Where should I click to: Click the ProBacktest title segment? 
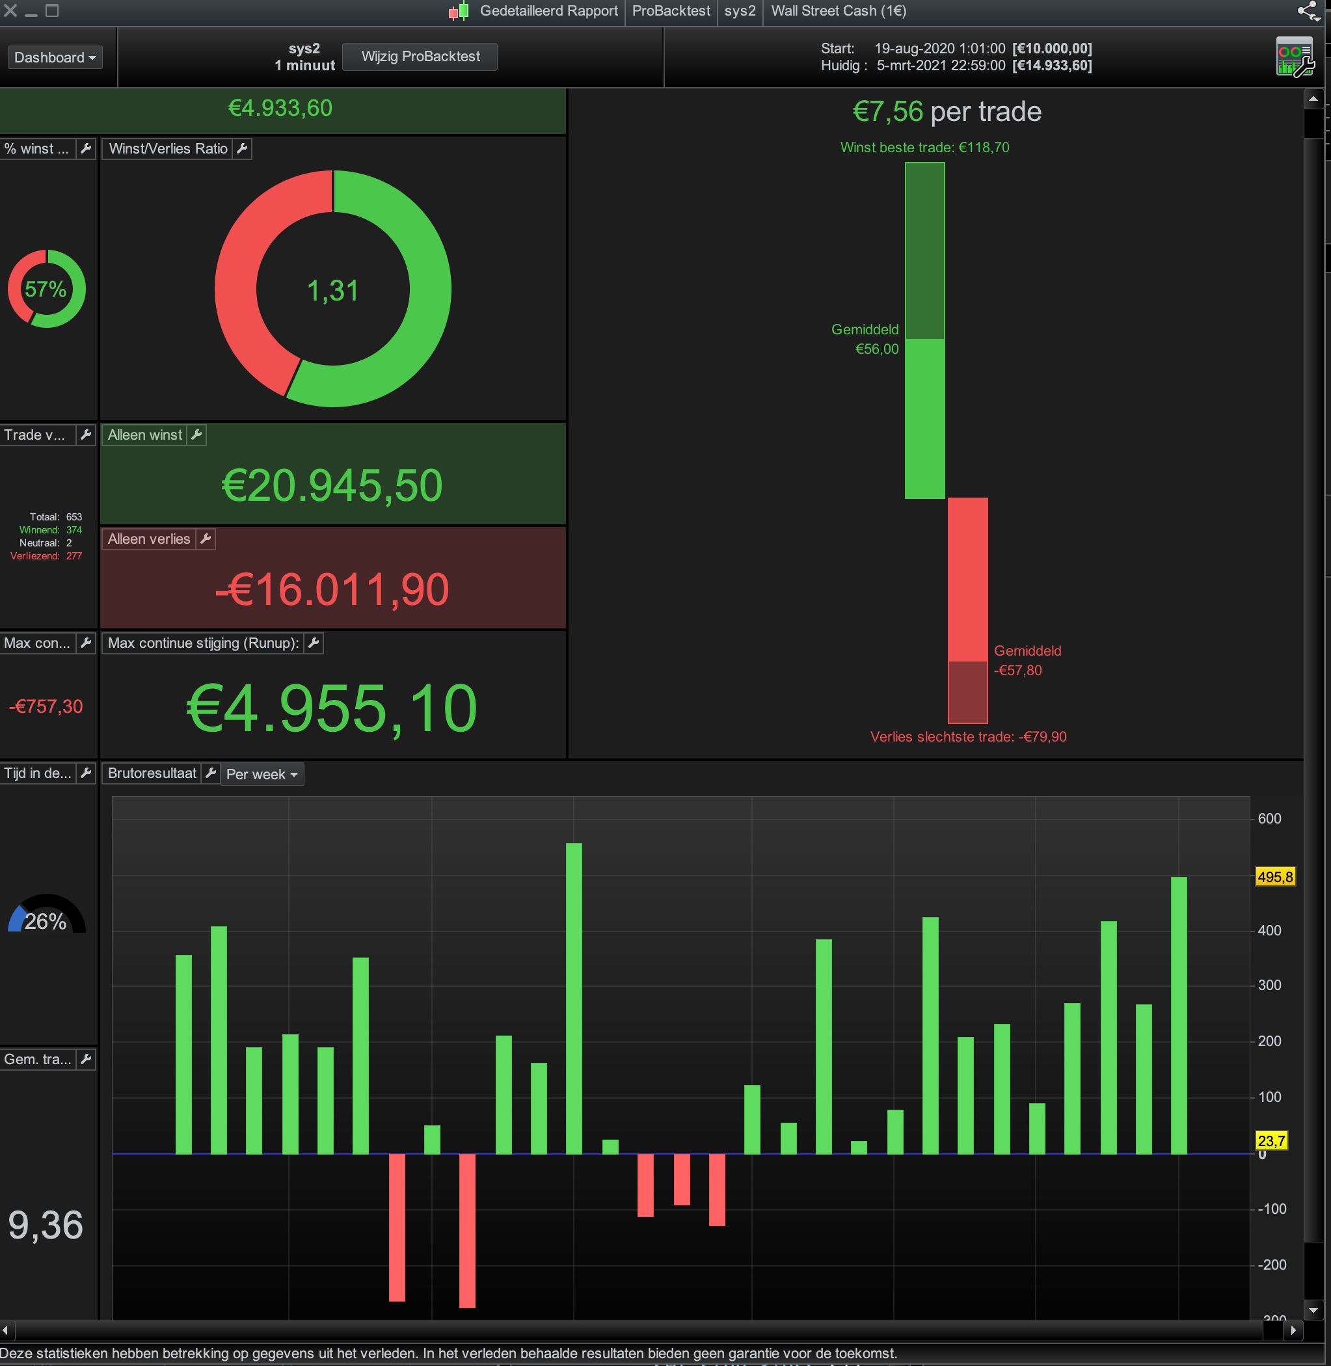[671, 11]
